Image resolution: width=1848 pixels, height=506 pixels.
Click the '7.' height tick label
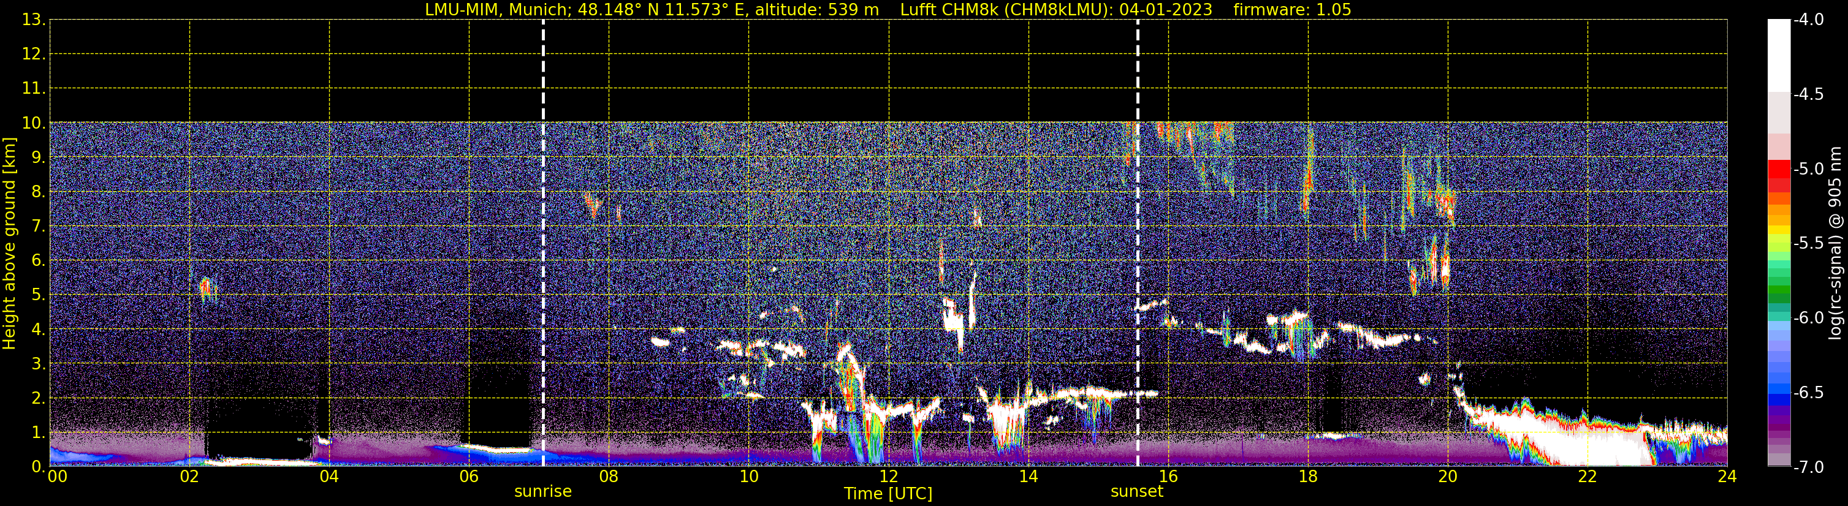[x=37, y=227]
